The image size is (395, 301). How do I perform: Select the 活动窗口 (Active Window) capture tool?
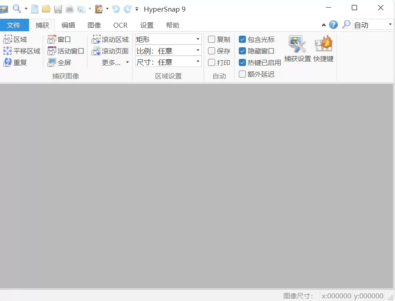tap(66, 51)
